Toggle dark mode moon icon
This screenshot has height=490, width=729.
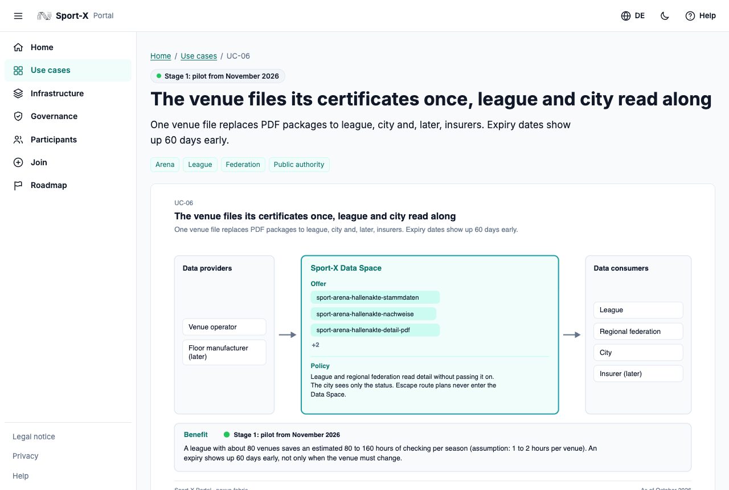(x=665, y=16)
